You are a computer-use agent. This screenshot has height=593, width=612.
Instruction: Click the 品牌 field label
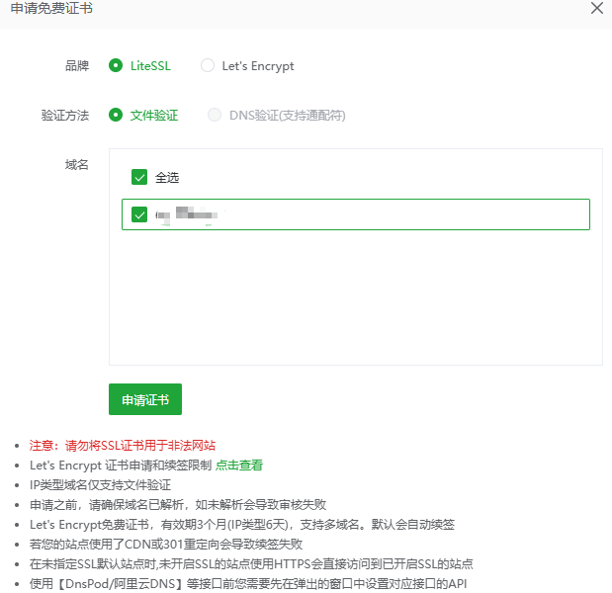[77, 66]
